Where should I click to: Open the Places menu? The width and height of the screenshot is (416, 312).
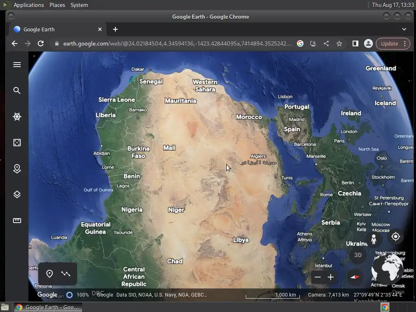(57, 5)
